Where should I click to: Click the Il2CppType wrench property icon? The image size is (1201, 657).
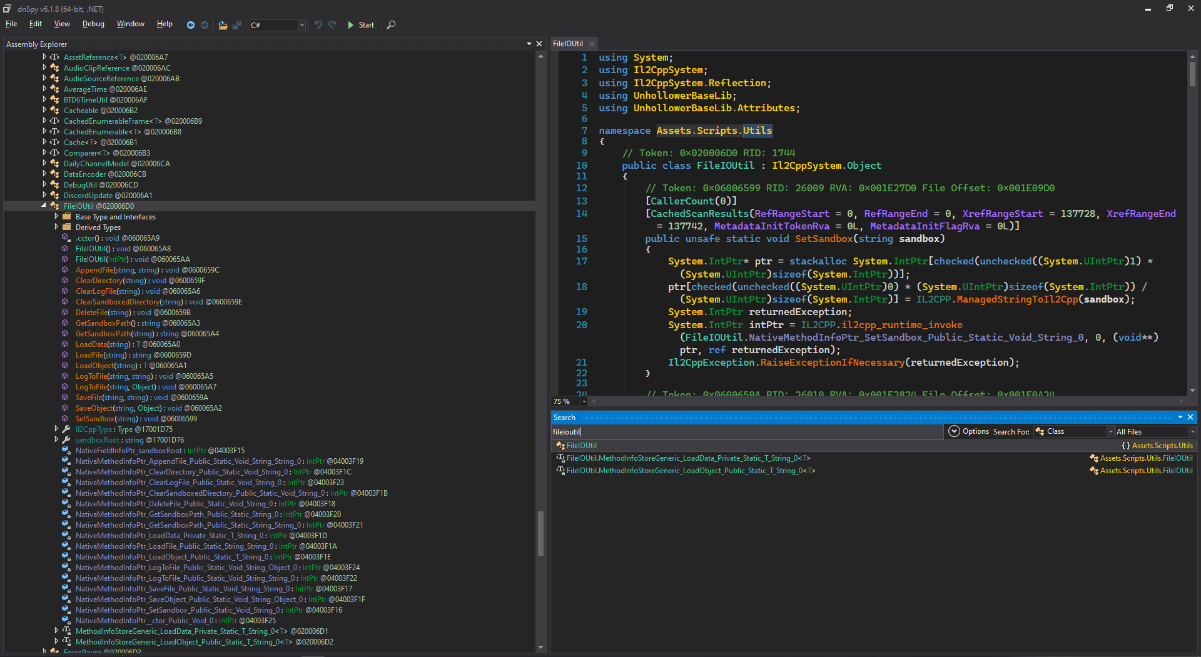(x=66, y=429)
